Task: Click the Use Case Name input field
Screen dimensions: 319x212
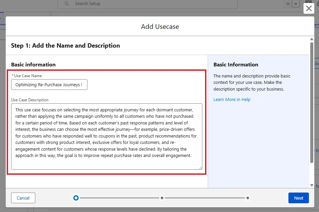Action: pyautogui.click(x=49, y=85)
